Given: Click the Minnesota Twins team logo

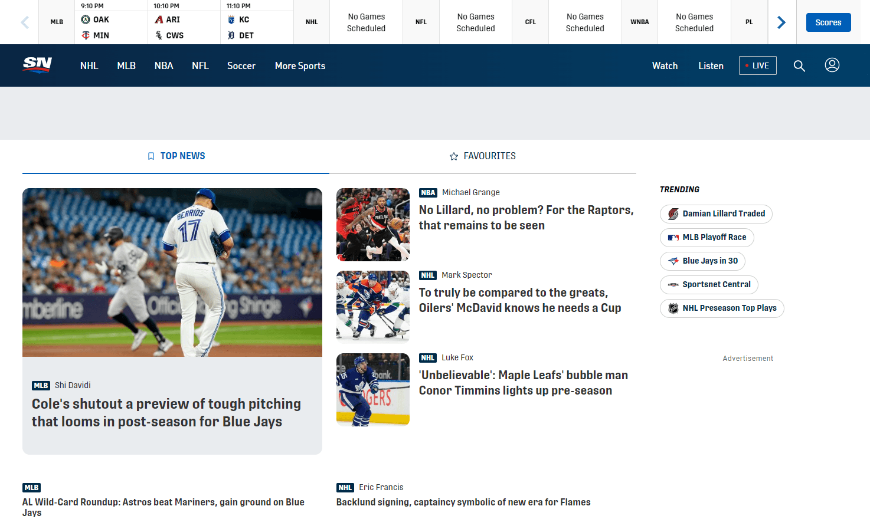Looking at the screenshot, I should click(86, 35).
